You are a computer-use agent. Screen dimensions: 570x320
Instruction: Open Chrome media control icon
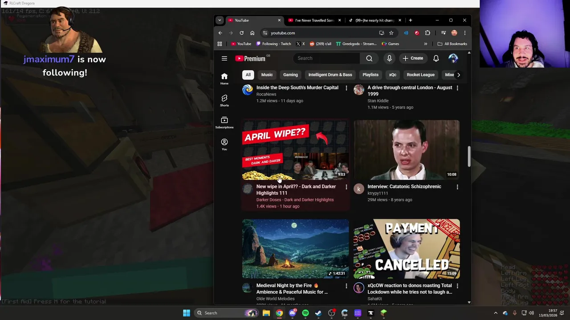tap(443, 33)
